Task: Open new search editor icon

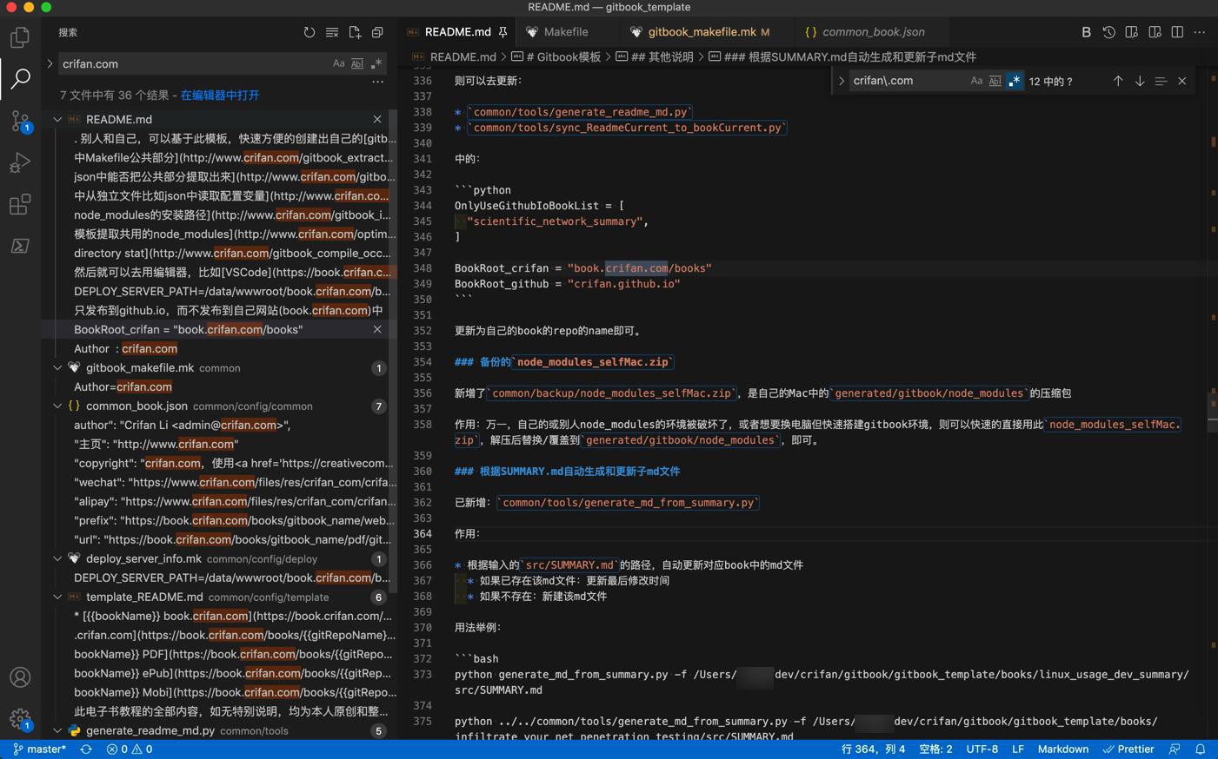Action: coord(355,33)
